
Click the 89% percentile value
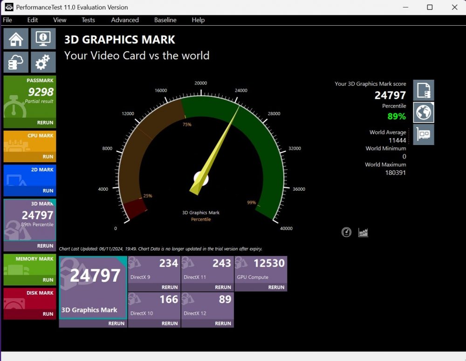tap(397, 116)
